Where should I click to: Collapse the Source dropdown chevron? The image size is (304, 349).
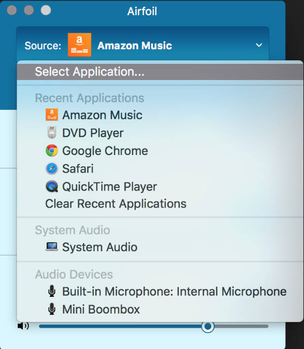259,46
